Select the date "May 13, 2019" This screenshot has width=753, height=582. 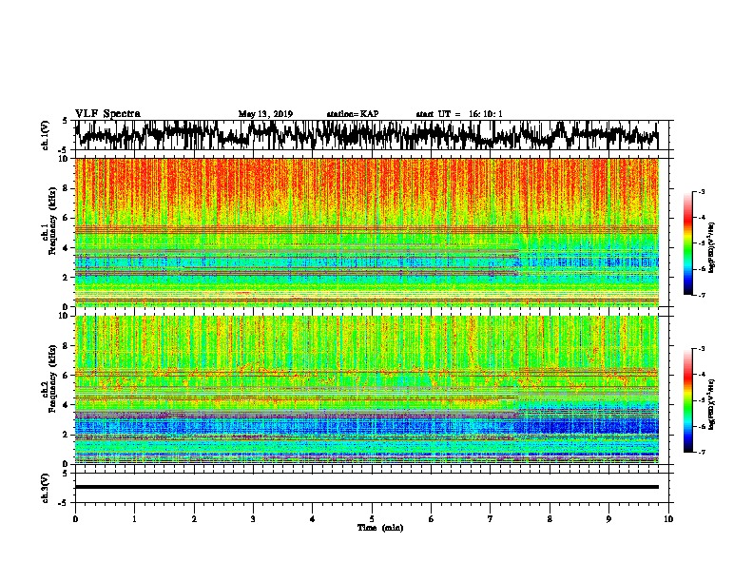[265, 114]
